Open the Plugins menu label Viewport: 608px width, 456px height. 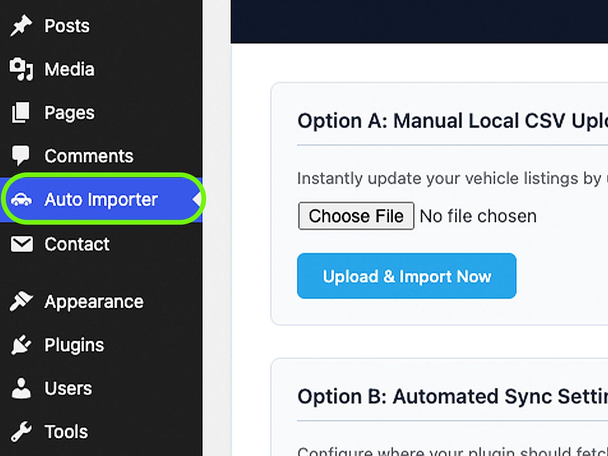click(74, 345)
